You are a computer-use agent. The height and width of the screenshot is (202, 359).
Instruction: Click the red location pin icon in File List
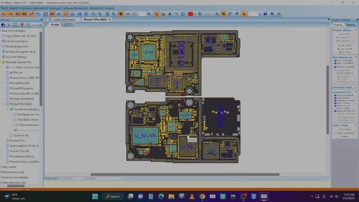[22, 25]
